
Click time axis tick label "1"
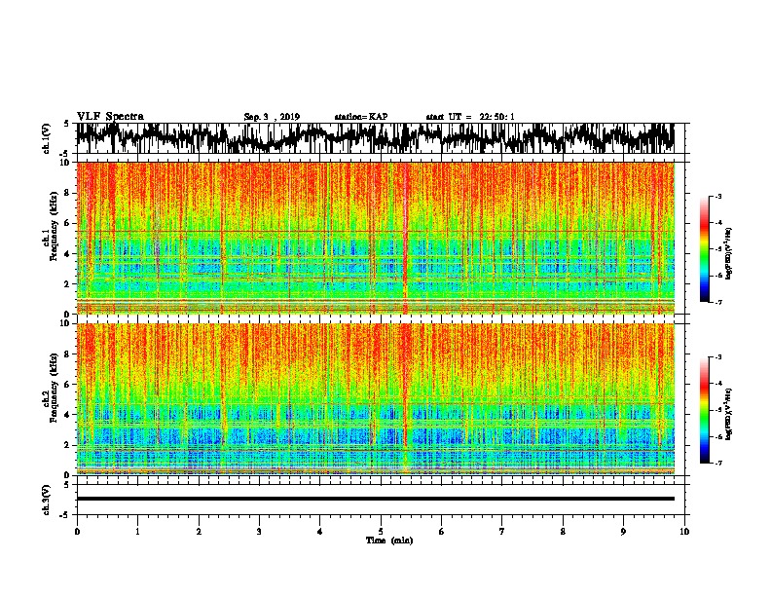(137, 532)
